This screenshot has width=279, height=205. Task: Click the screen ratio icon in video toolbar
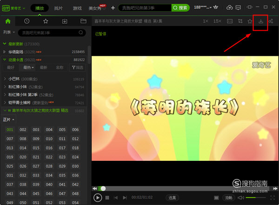(230, 21)
